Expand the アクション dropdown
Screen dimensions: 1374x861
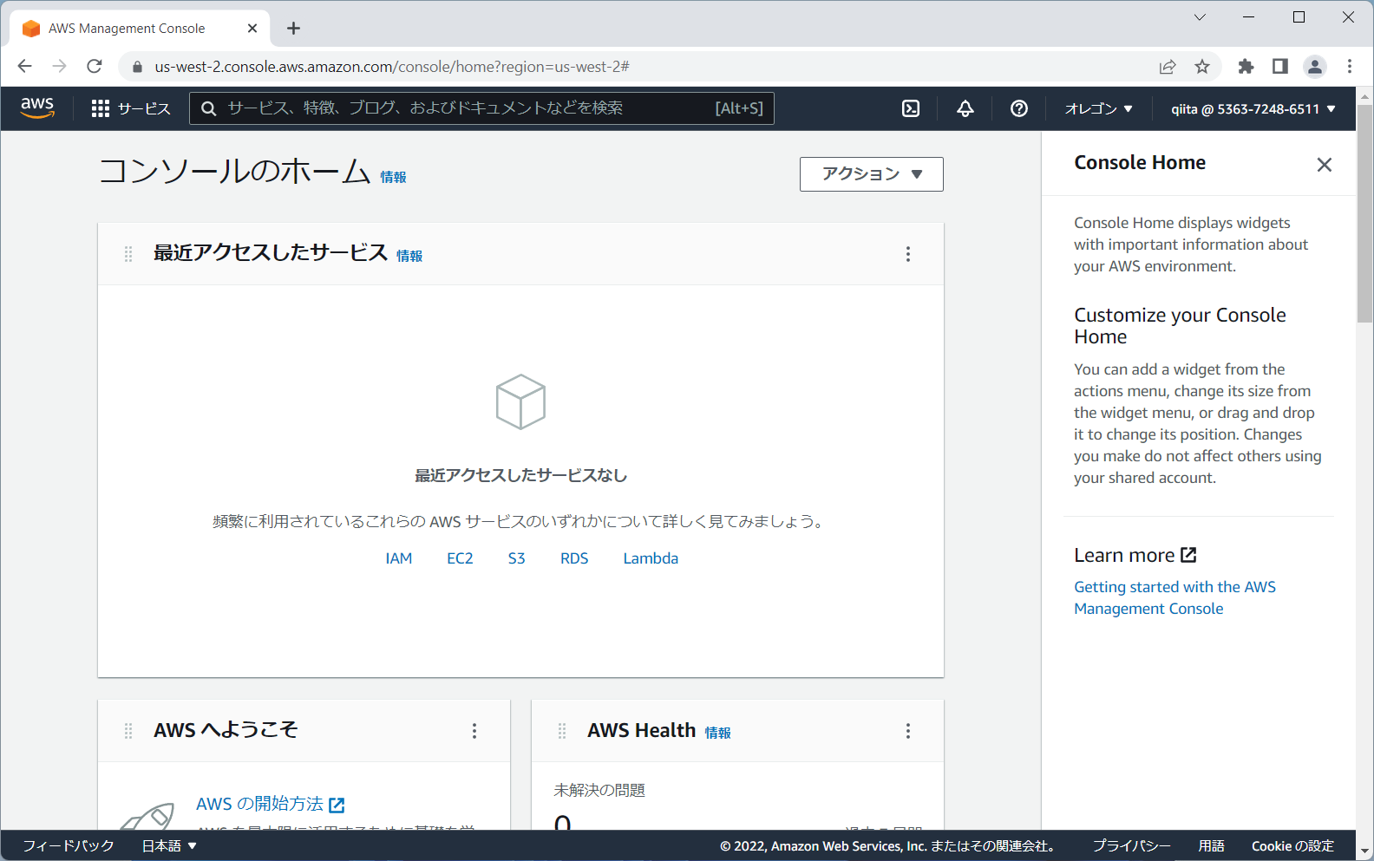tap(871, 174)
